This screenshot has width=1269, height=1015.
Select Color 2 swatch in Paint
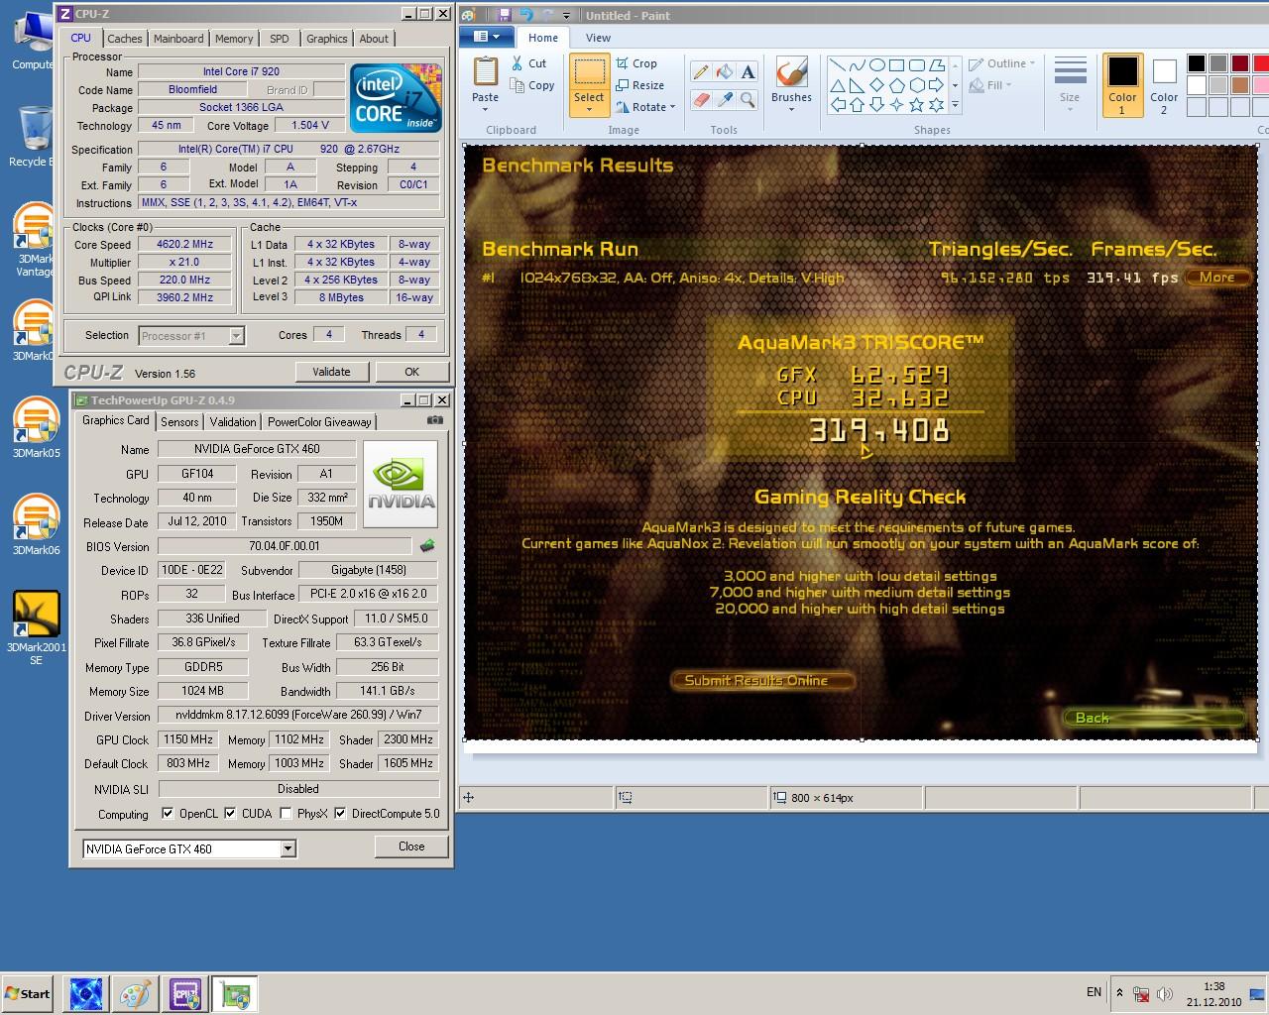pyautogui.click(x=1164, y=84)
